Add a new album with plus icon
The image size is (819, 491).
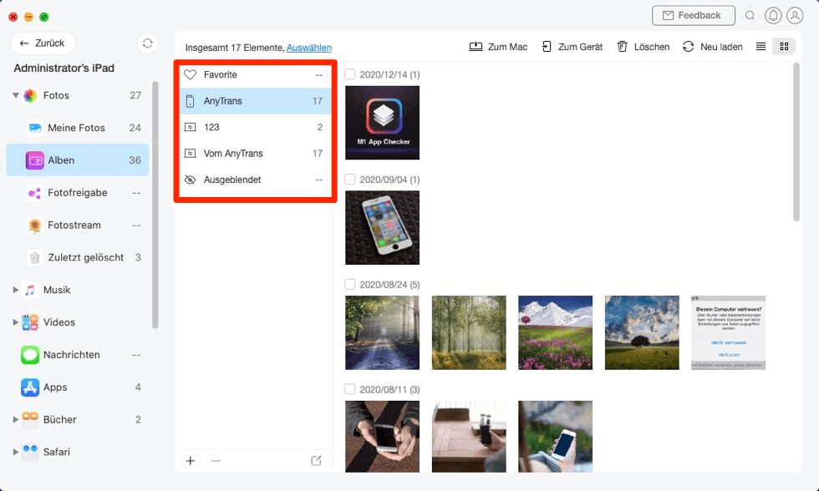click(191, 461)
